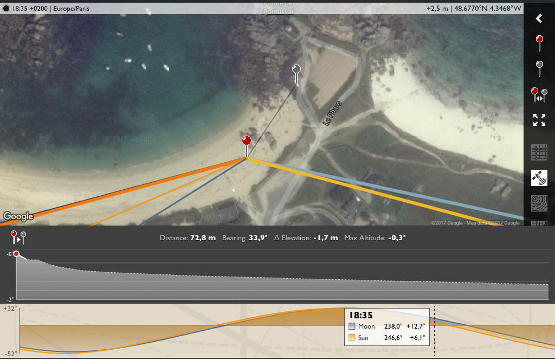The height and width of the screenshot is (359, 555).
Task: Swap the red and grey pins
Action: 539,94
